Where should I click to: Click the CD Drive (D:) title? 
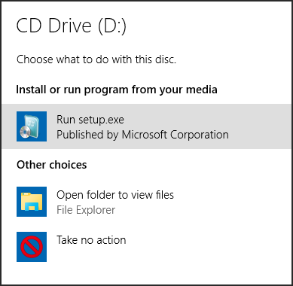(x=72, y=26)
